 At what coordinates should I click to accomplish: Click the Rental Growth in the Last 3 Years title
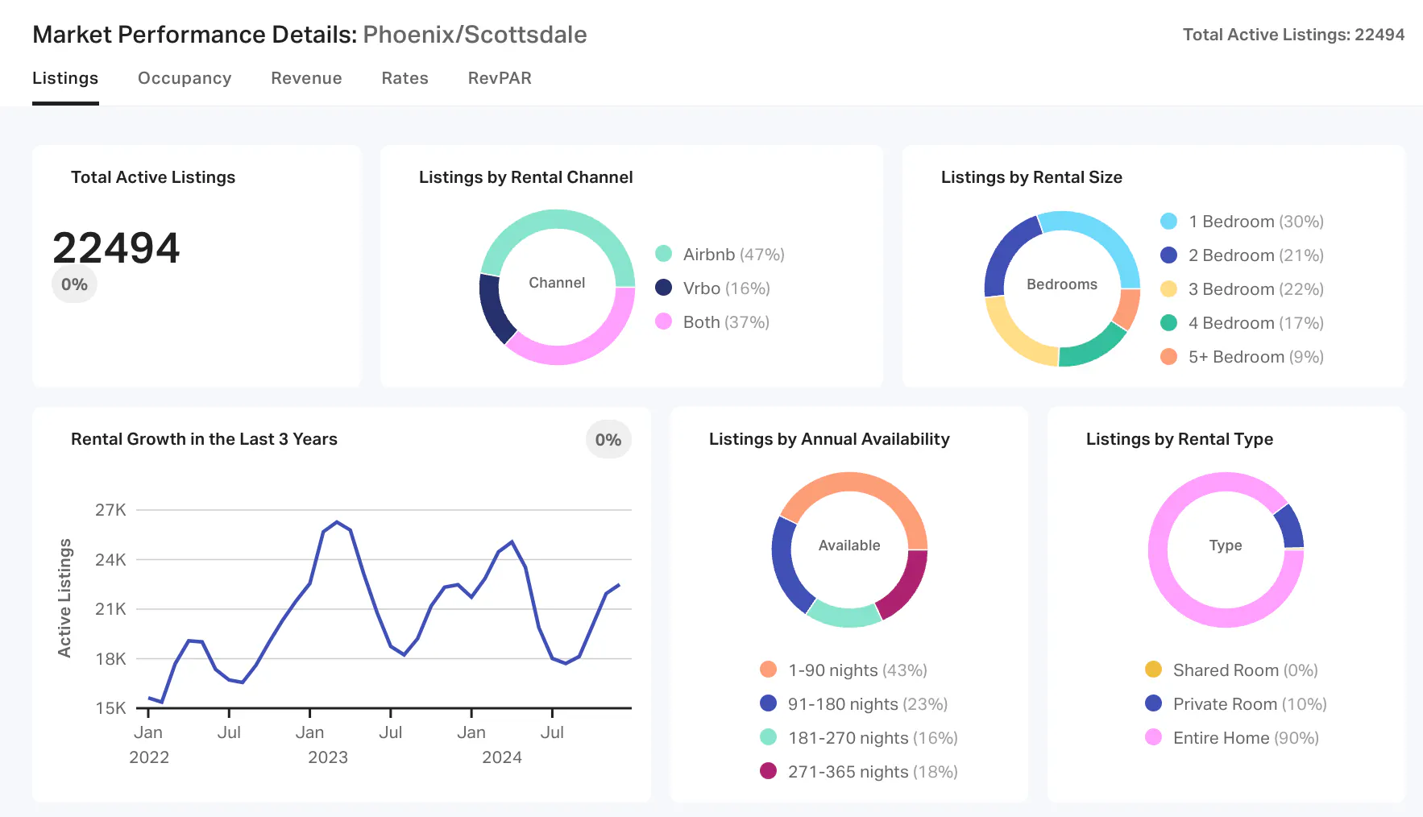click(x=204, y=439)
